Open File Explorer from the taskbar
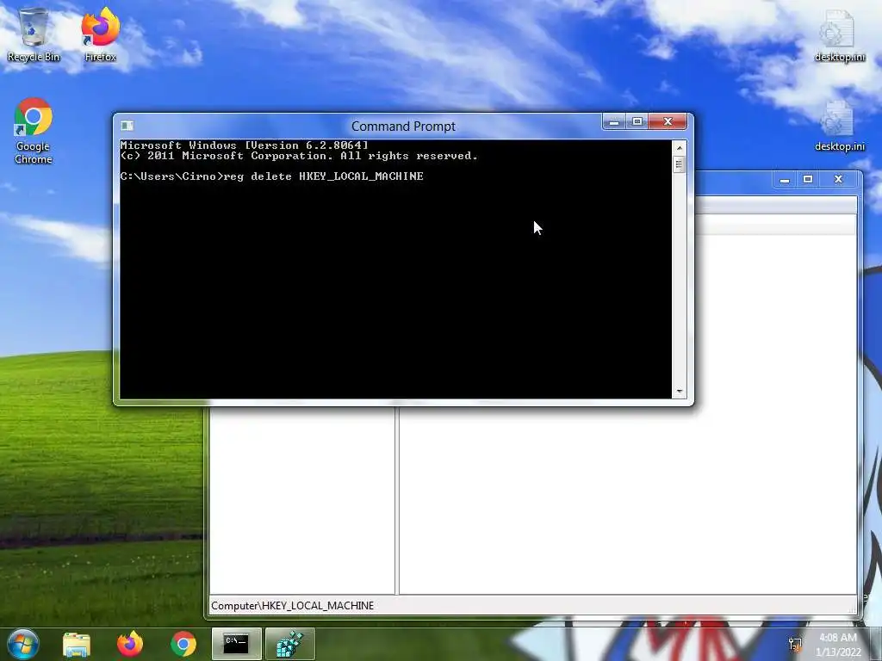The image size is (882, 661). click(77, 644)
